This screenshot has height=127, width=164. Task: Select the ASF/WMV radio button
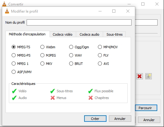21,72
